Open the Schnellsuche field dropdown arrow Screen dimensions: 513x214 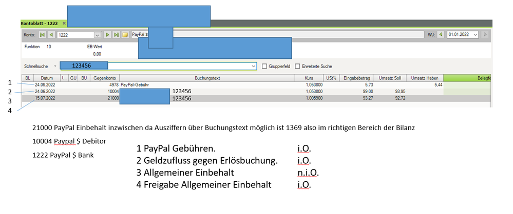coord(253,66)
